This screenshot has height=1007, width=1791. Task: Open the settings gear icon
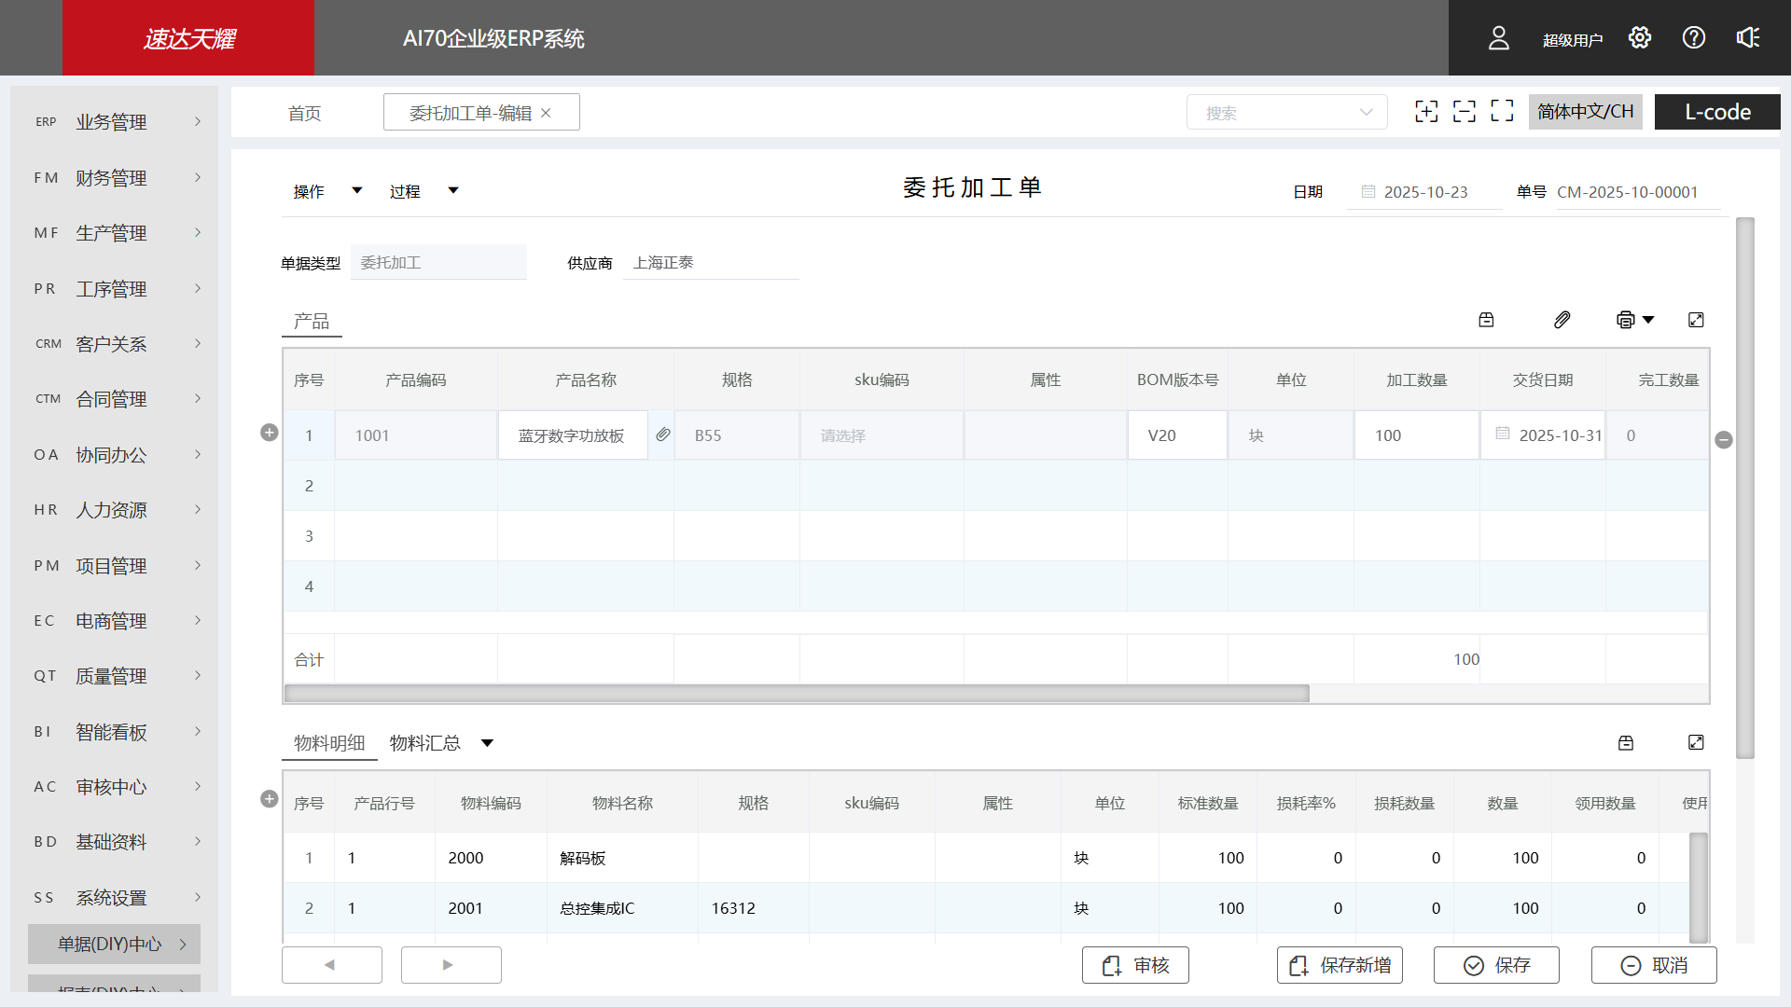coord(1639,37)
